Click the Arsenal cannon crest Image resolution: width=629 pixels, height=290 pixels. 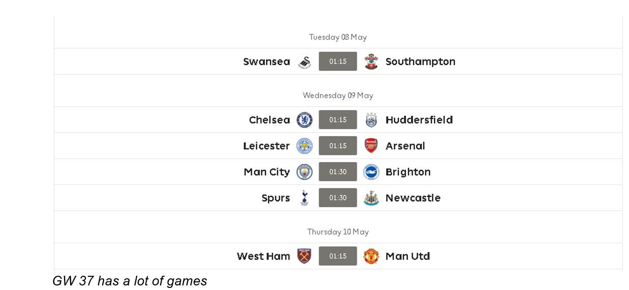(x=371, y=146)
